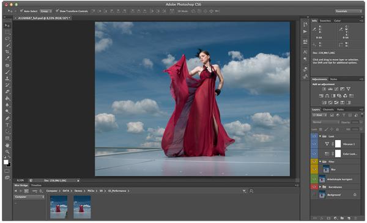Filter layers by type layers icon

(x=344, y=115)
